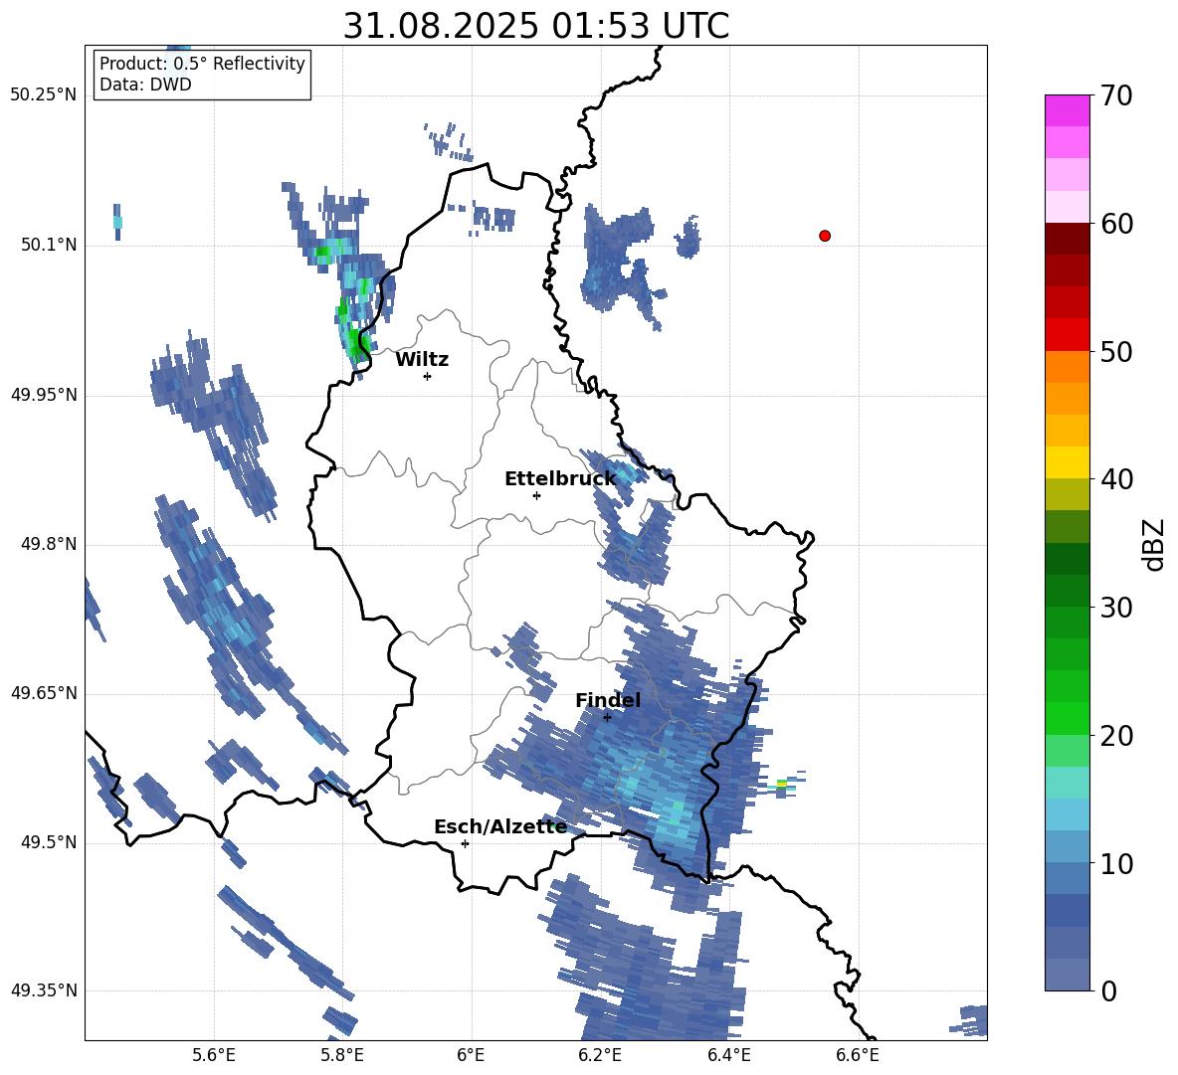Image resolution: width=1178 pixels, height=1075 pixels.
Task: Click the bright green band at 20 dBZ
Action: [x=1067, y=718]
